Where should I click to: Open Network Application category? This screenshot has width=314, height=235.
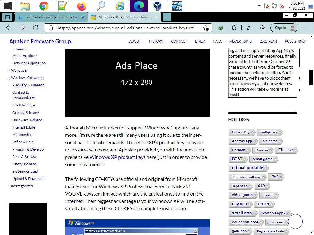tap(29, 63)
